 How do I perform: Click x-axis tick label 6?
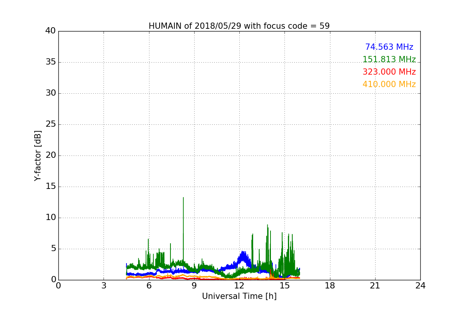tap(149, 286)
